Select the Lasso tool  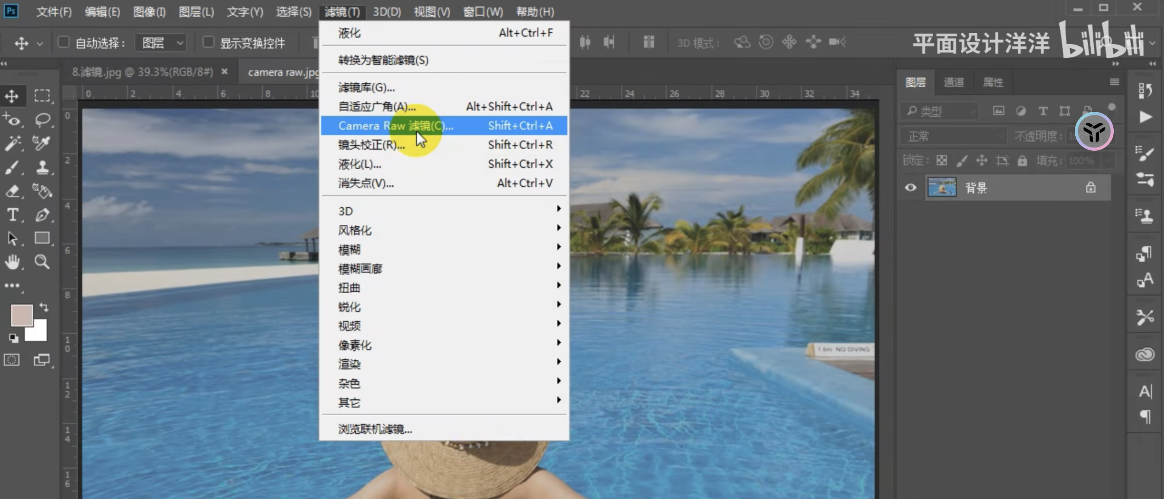(x=43, y=119)
